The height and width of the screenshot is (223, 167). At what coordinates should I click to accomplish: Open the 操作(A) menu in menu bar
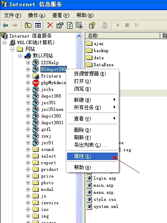[37, 15]
